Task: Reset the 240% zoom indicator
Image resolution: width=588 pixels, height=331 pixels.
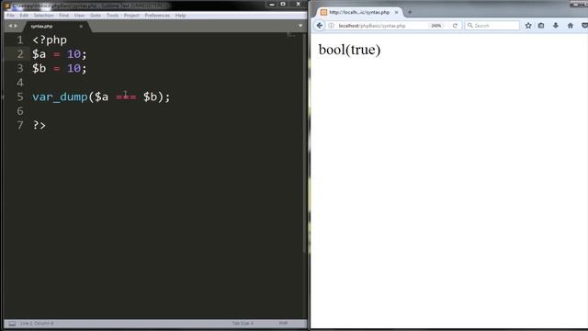Action: coord(436,26)
